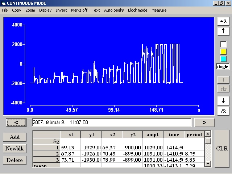
Task: Open the Copy menu
Action: [x=17, y=10]
